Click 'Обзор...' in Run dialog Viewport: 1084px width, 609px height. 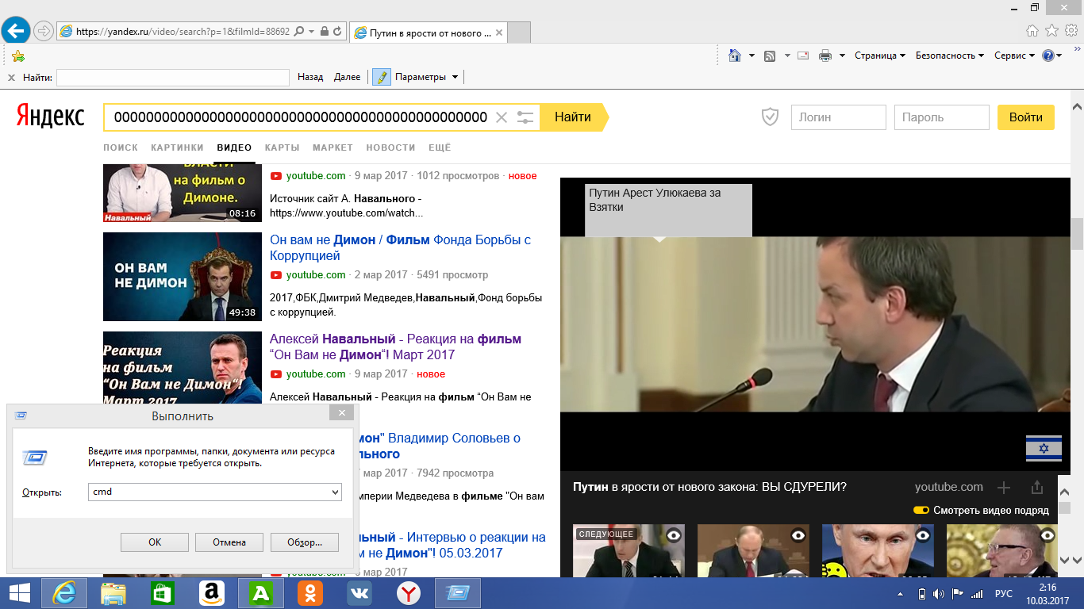click(x=305, y=542)
